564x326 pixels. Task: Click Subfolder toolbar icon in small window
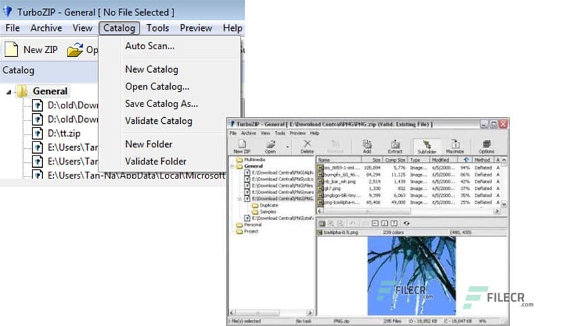pyautogui.click(x=426, y=144)
